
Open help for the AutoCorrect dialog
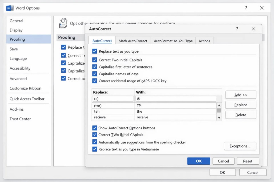(237, 29)
